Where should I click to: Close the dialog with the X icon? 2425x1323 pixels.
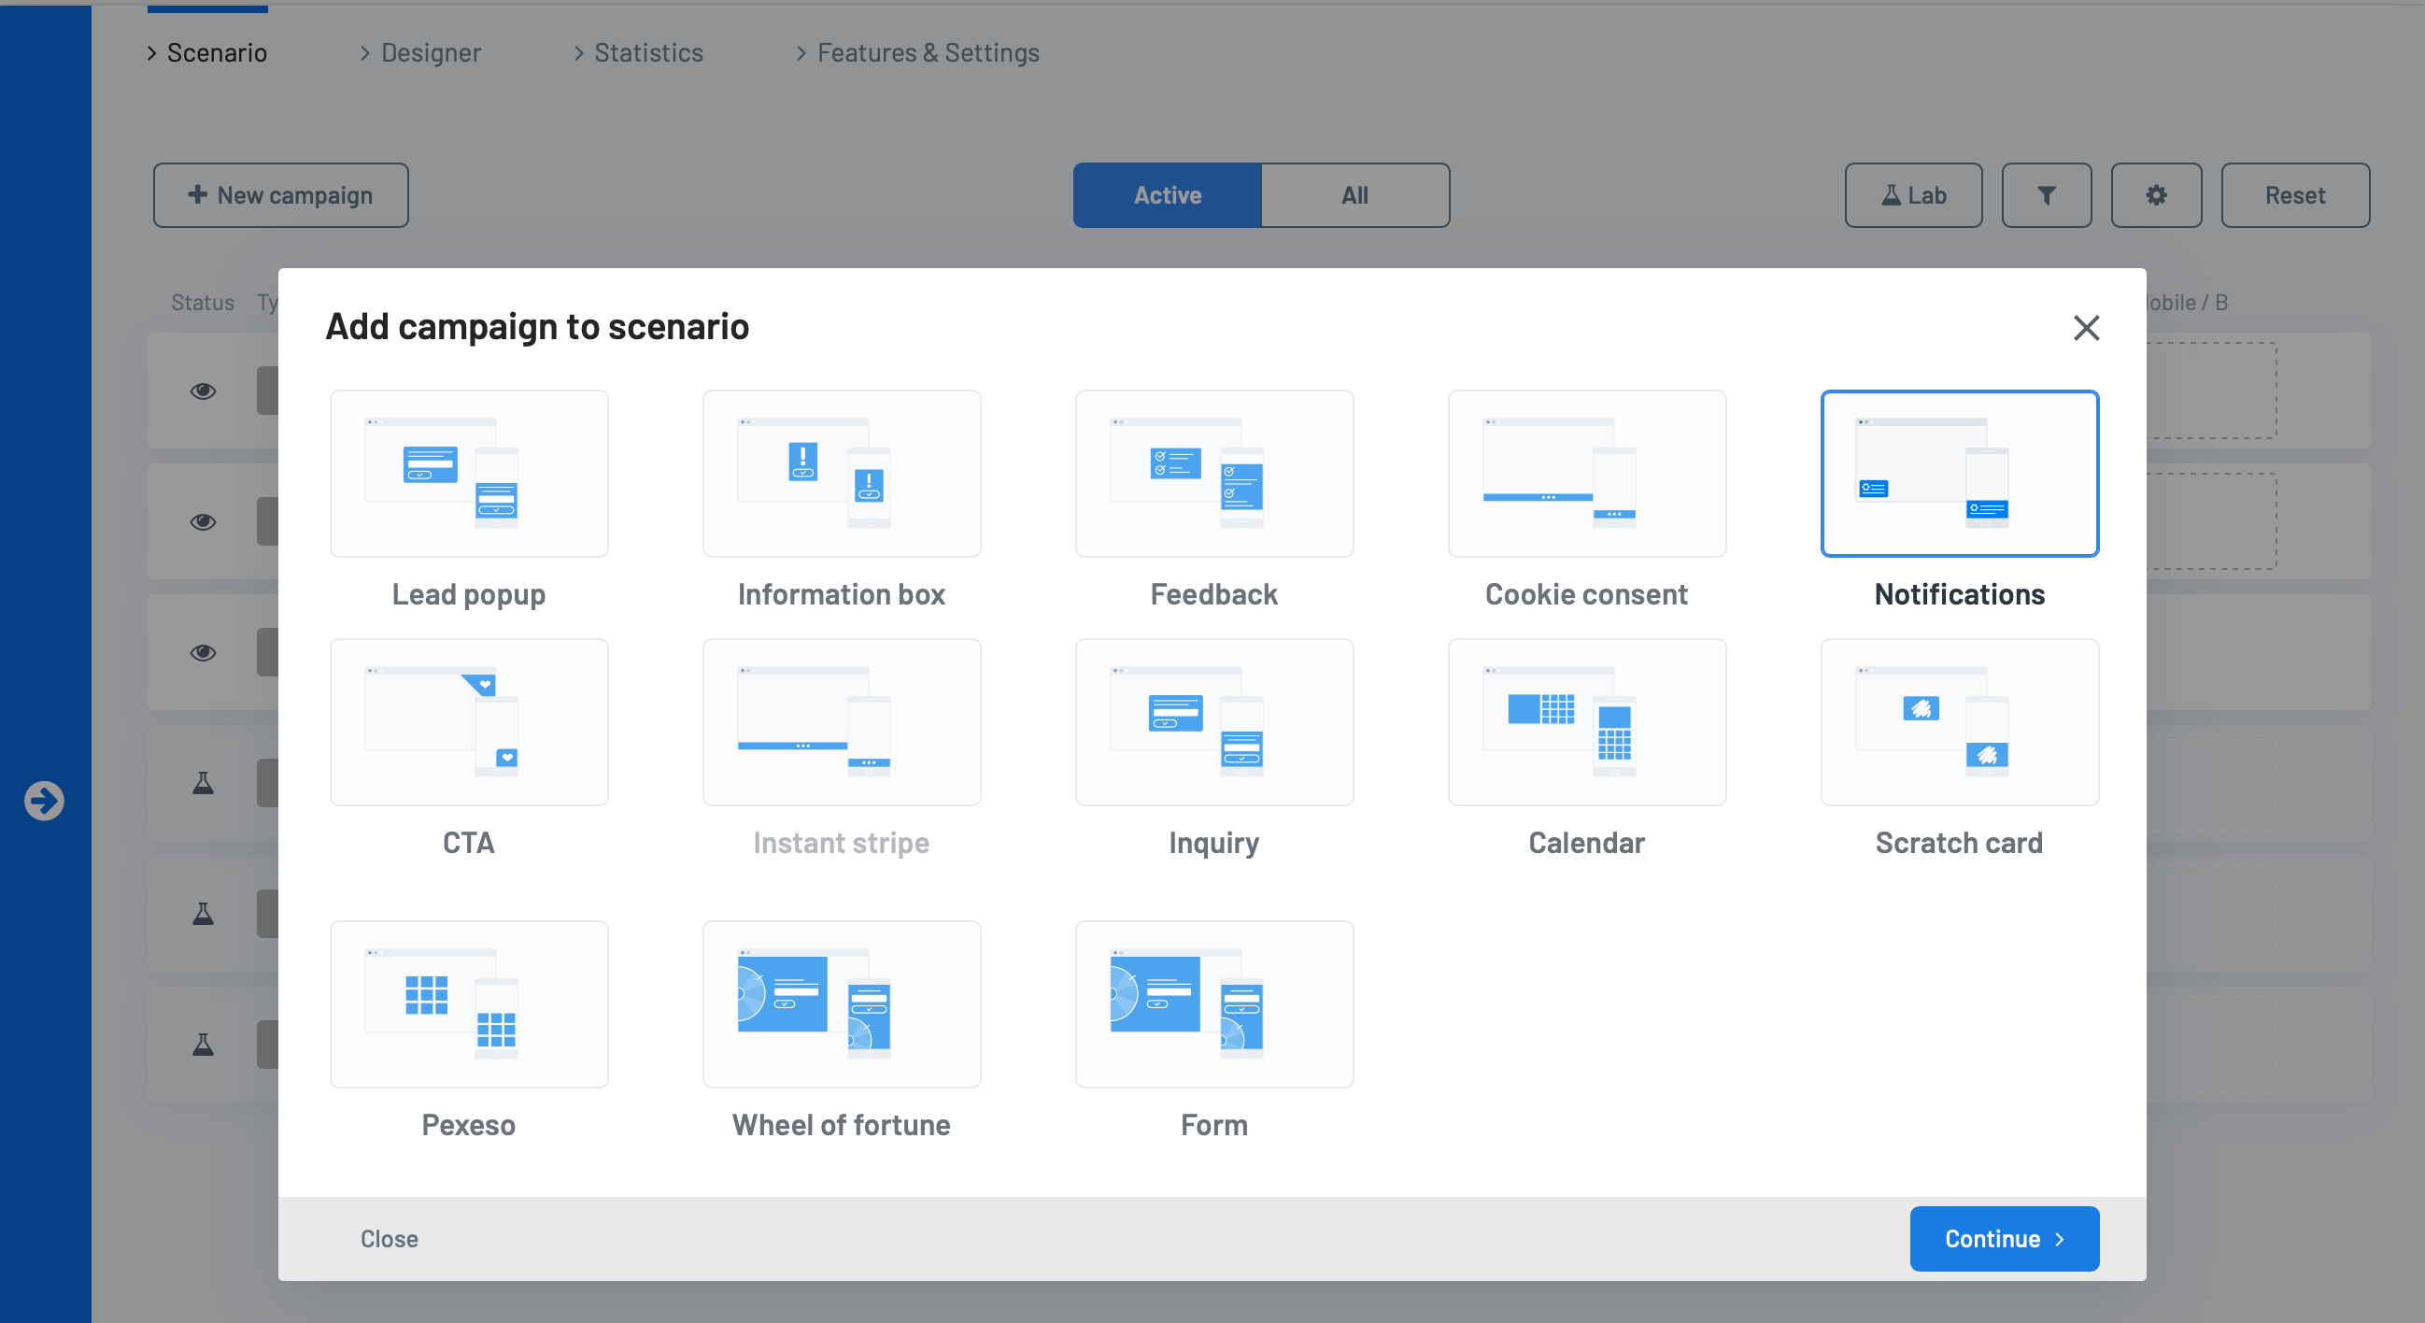[2086, 328]
